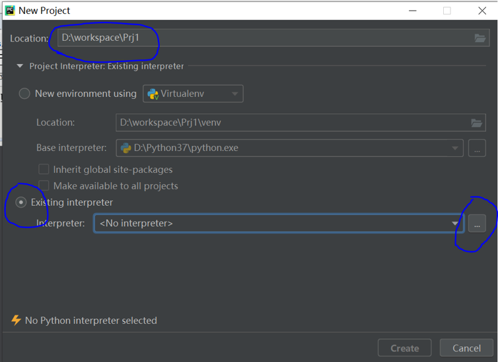
Task: Click the folder icon in venv Location field
Action: click(x=476, y=123)
